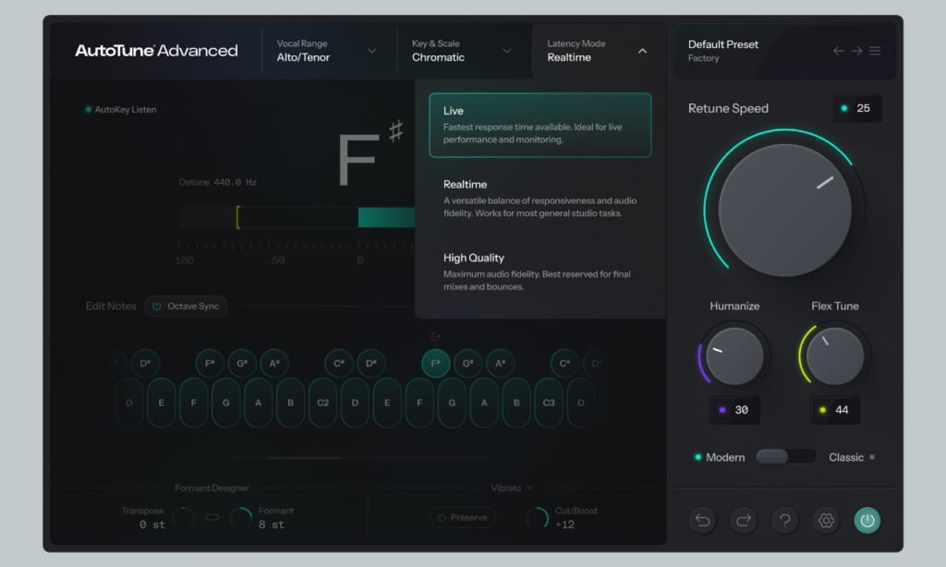Click the Cut/Boost mini knob
The height and width of the screenshot is (567, 946).
click(537, 517)
